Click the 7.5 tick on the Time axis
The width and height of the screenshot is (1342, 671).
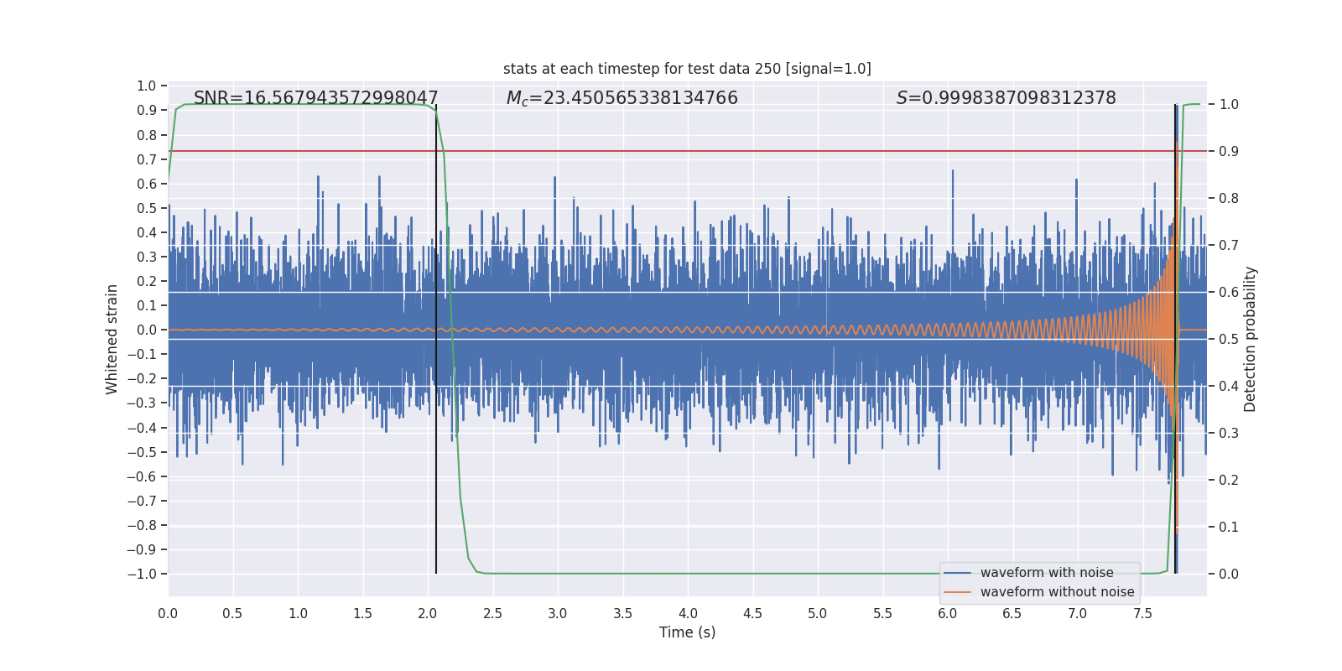1142,613
